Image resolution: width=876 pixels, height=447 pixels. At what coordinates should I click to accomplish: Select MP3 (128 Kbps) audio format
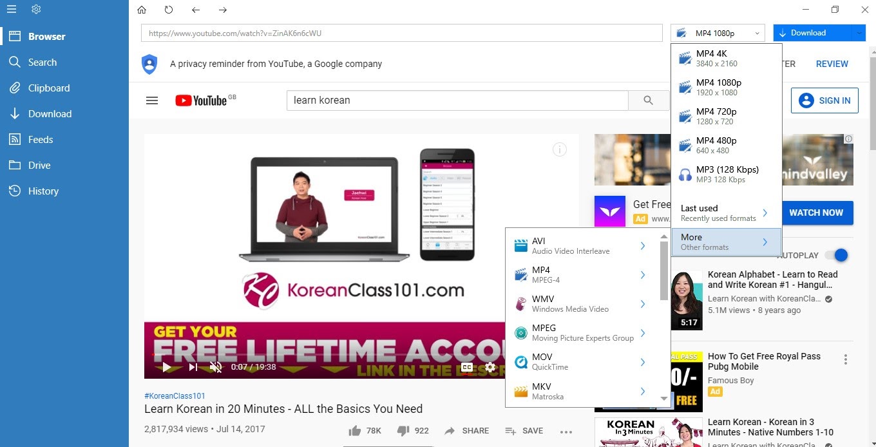727,174
